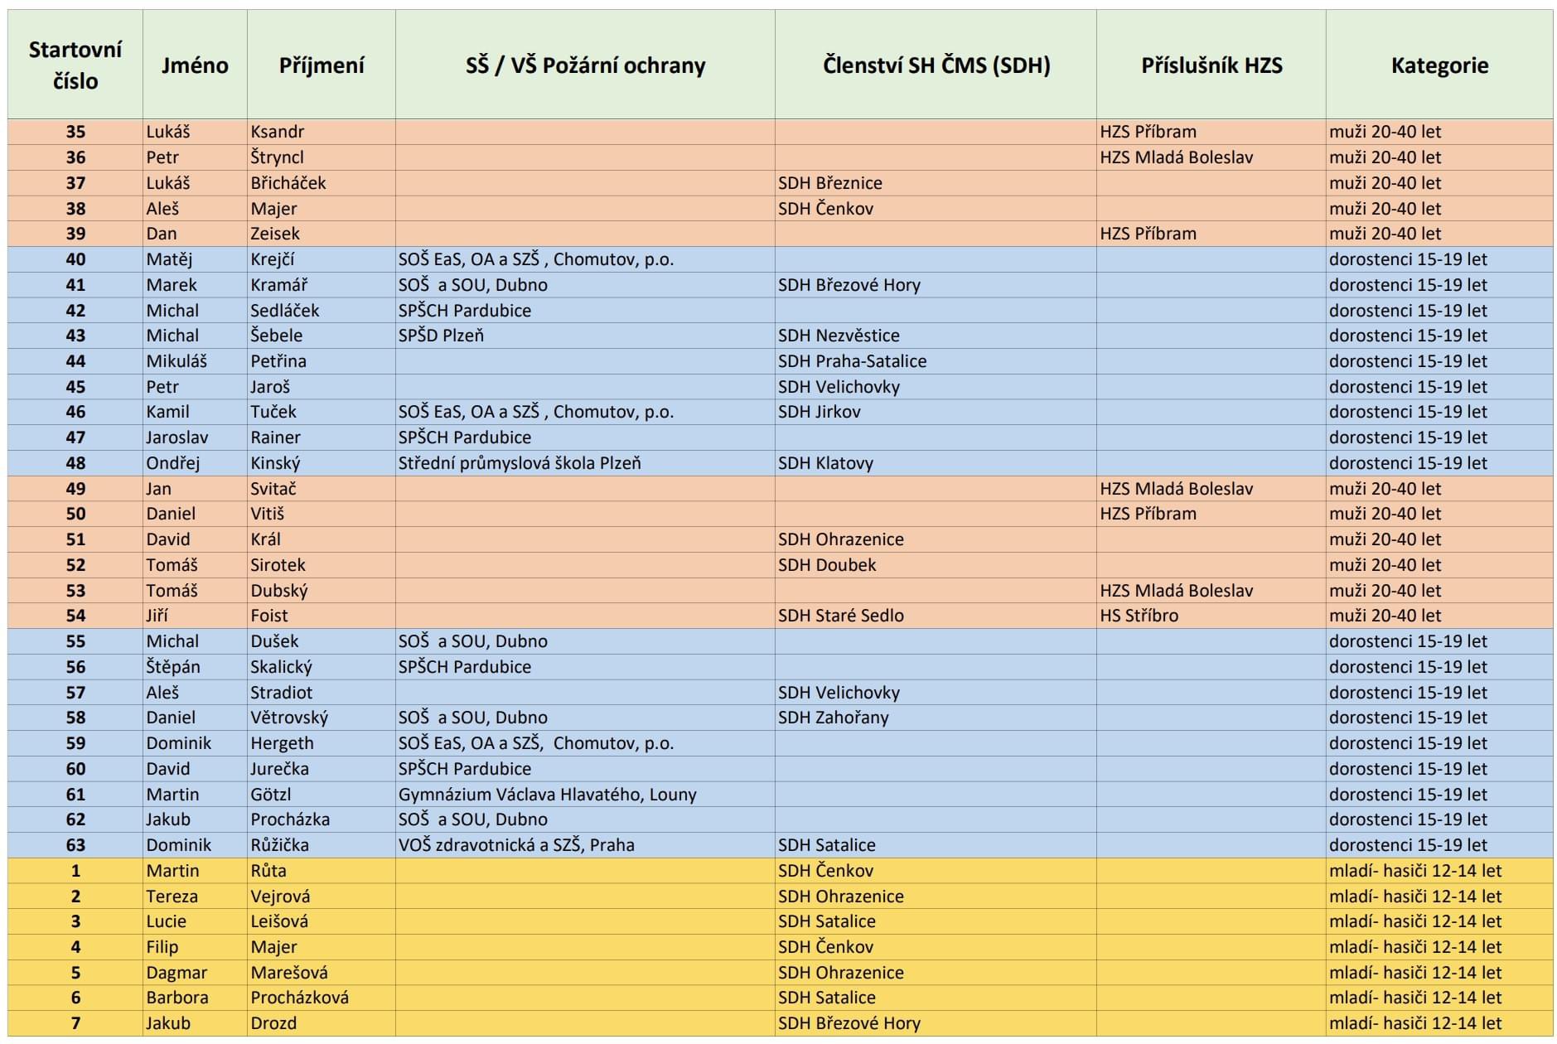Click the SDH Březnice cell

click(936, 183)
